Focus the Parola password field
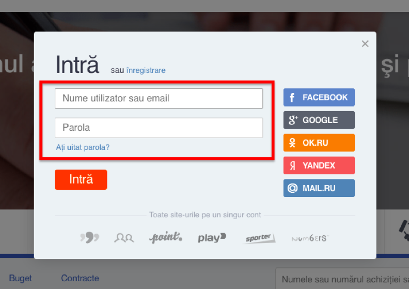The height and width of the screenshot is (289, 409). 159,128
